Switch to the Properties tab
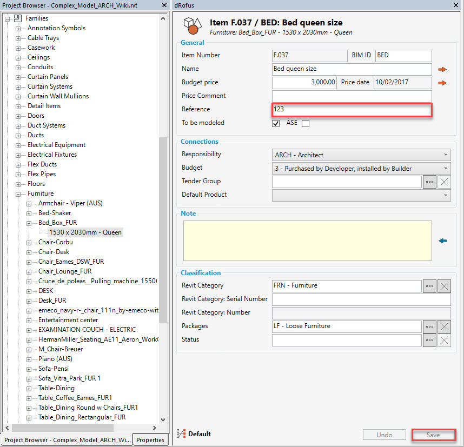The image size is (464, 447). (x=150, y=440)
